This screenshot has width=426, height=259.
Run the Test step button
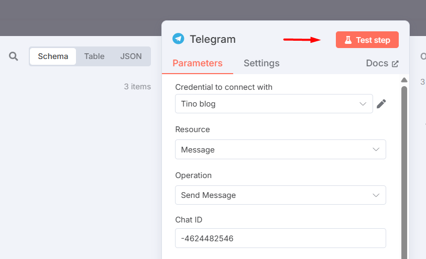(x=367, y=40)
